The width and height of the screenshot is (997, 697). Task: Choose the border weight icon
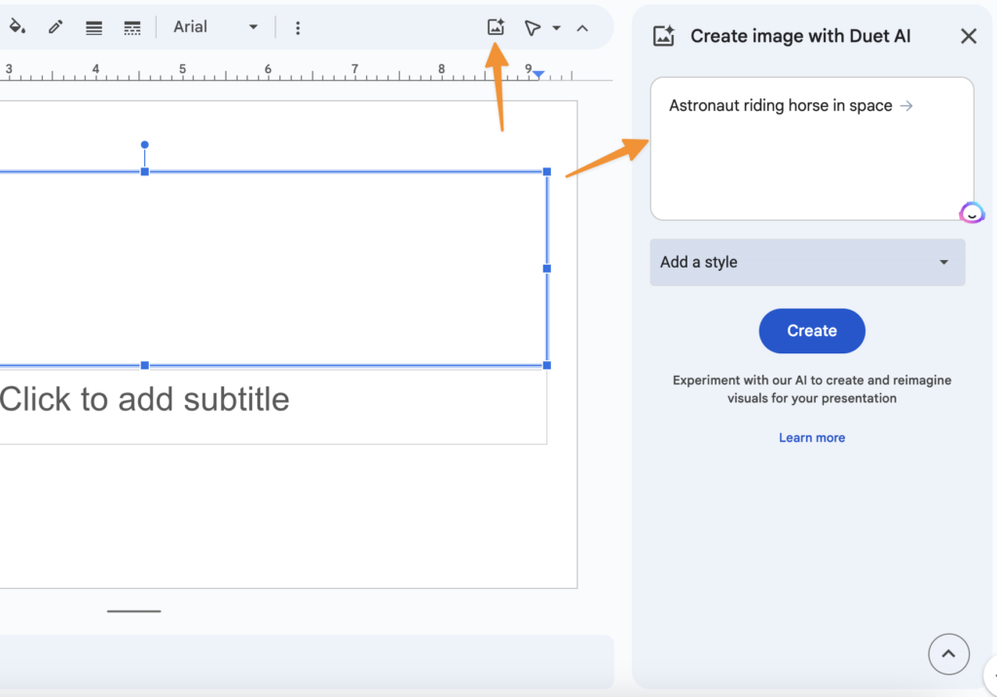93,27
